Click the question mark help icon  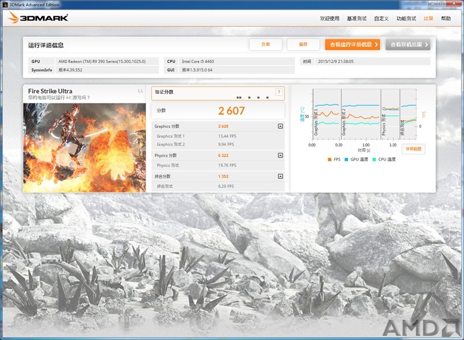pos(279,92)
